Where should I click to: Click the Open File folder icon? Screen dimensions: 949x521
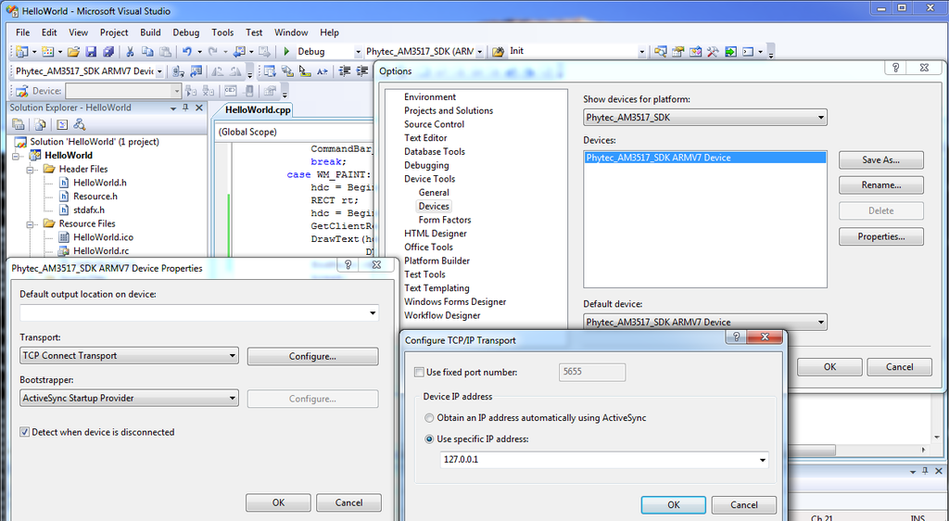coord(74,52)
